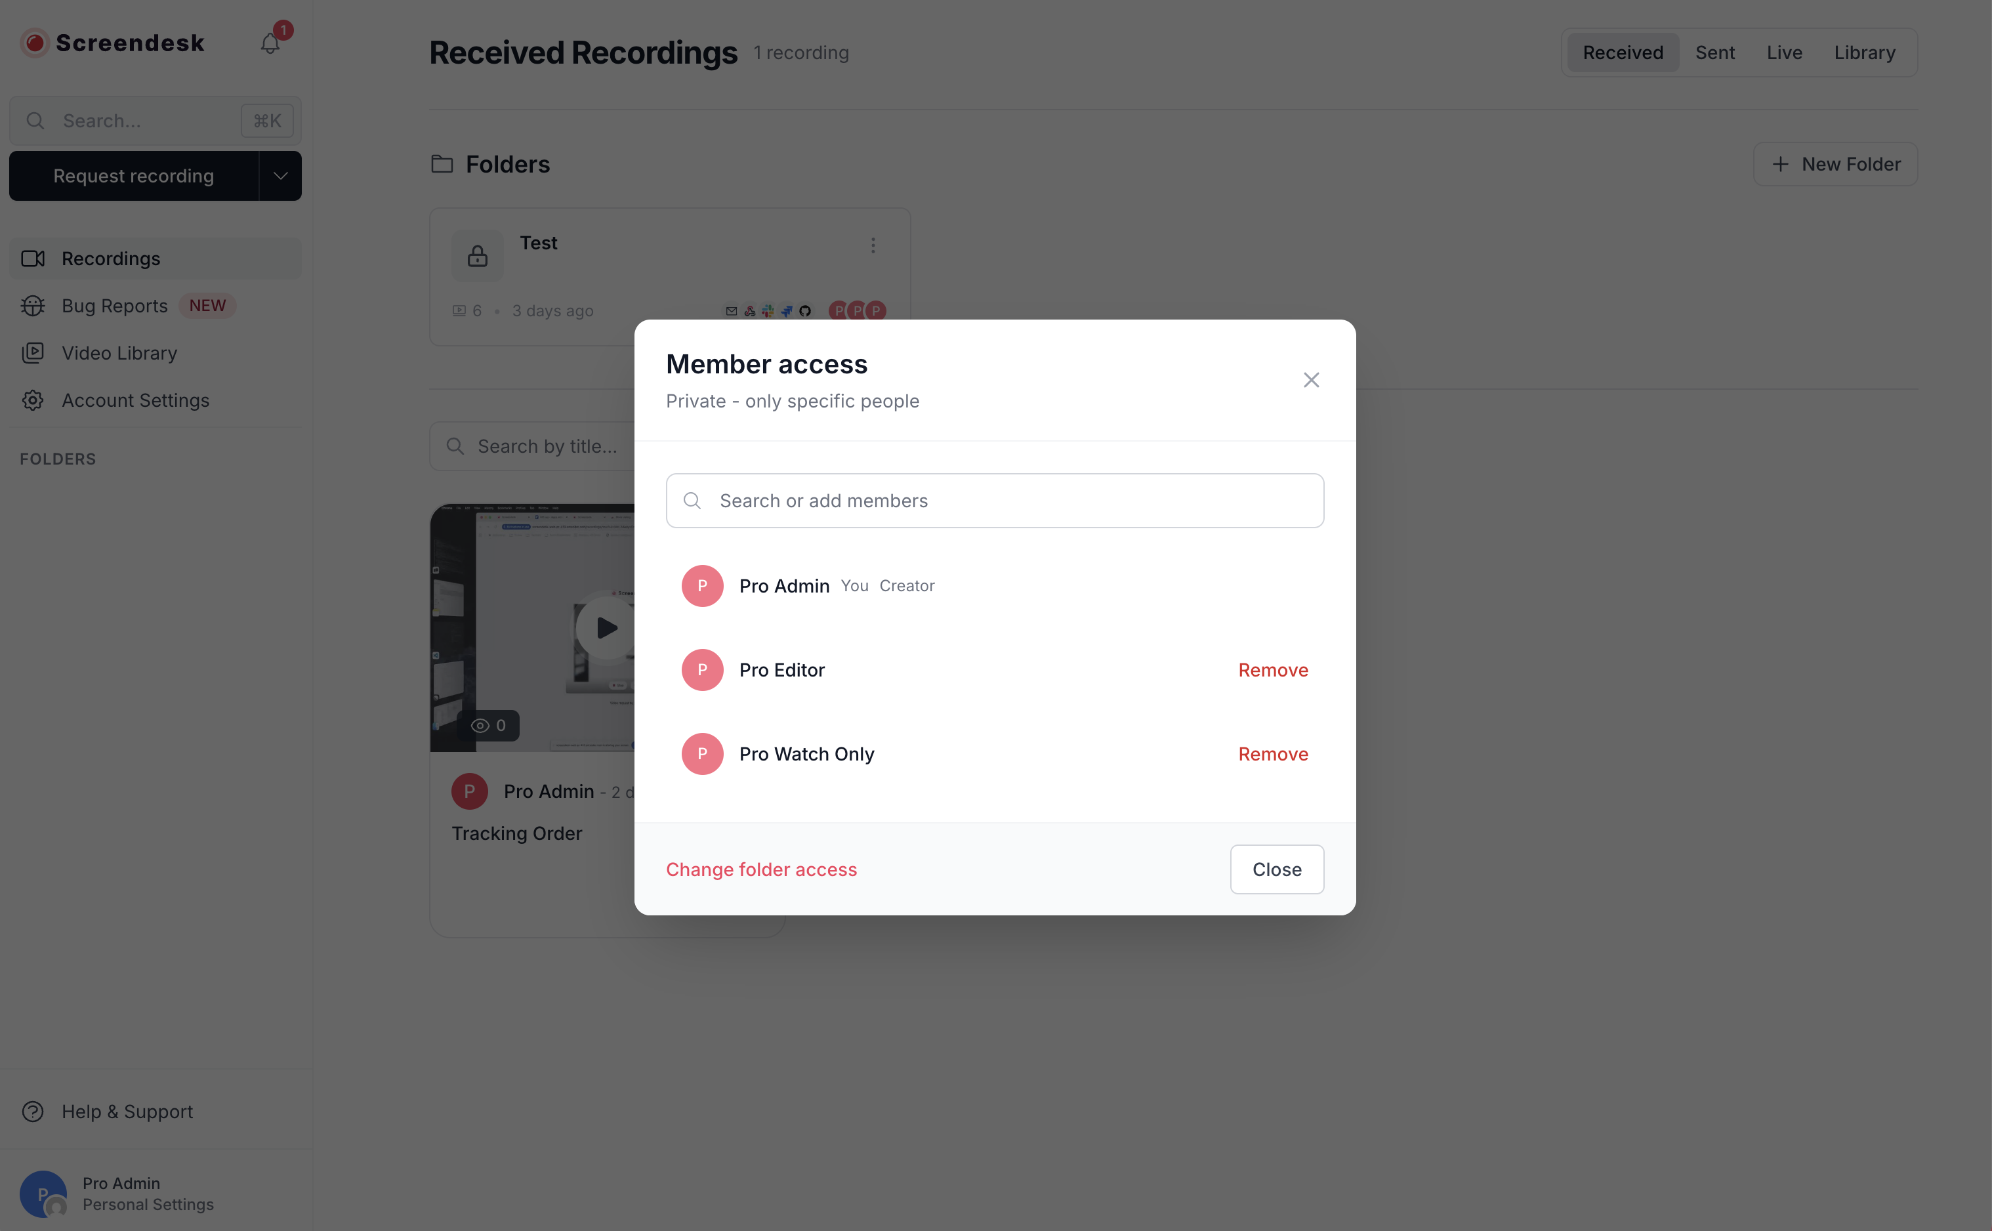The height and width of the screenshot is (1231, 1992).
Task: Switch to the Sent tab
Action: [1714, 53]
